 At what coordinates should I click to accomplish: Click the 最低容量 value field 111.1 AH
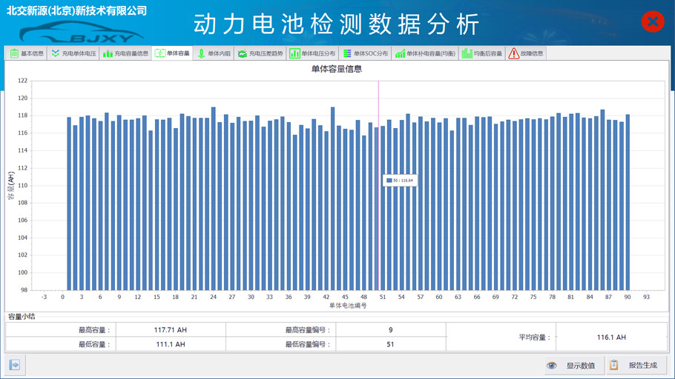[x=171, y=344]
